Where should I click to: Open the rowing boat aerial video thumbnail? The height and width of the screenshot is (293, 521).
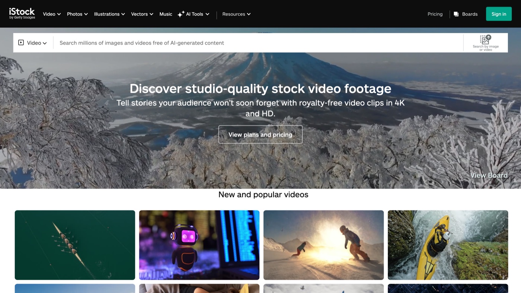[75, 245]
